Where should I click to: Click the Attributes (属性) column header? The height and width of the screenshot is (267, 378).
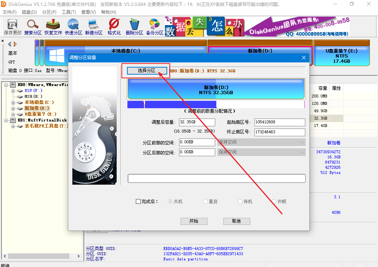pos(336,88)
